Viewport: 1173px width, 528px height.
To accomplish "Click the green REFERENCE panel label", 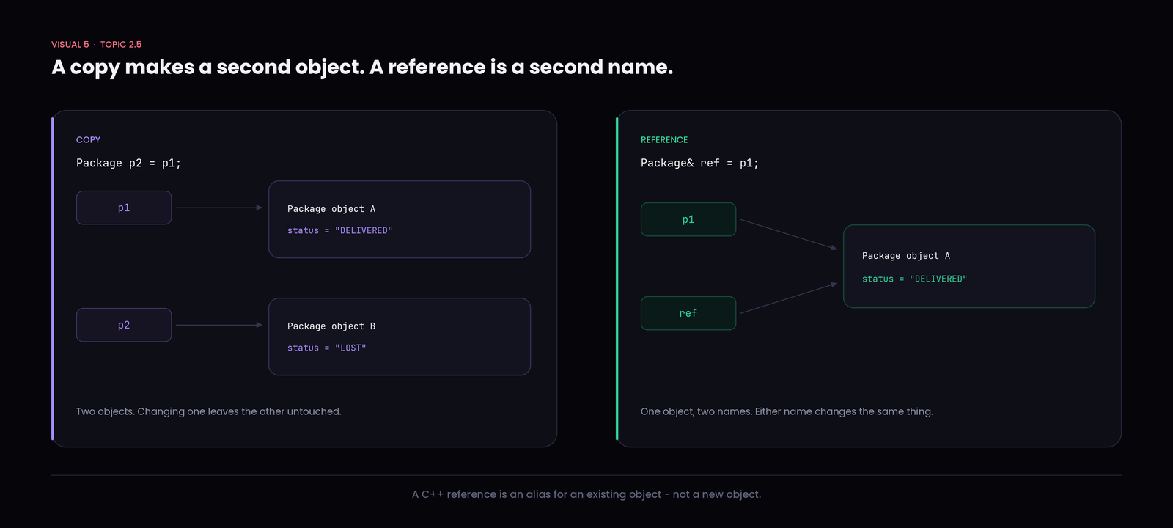I will point(664,139).
